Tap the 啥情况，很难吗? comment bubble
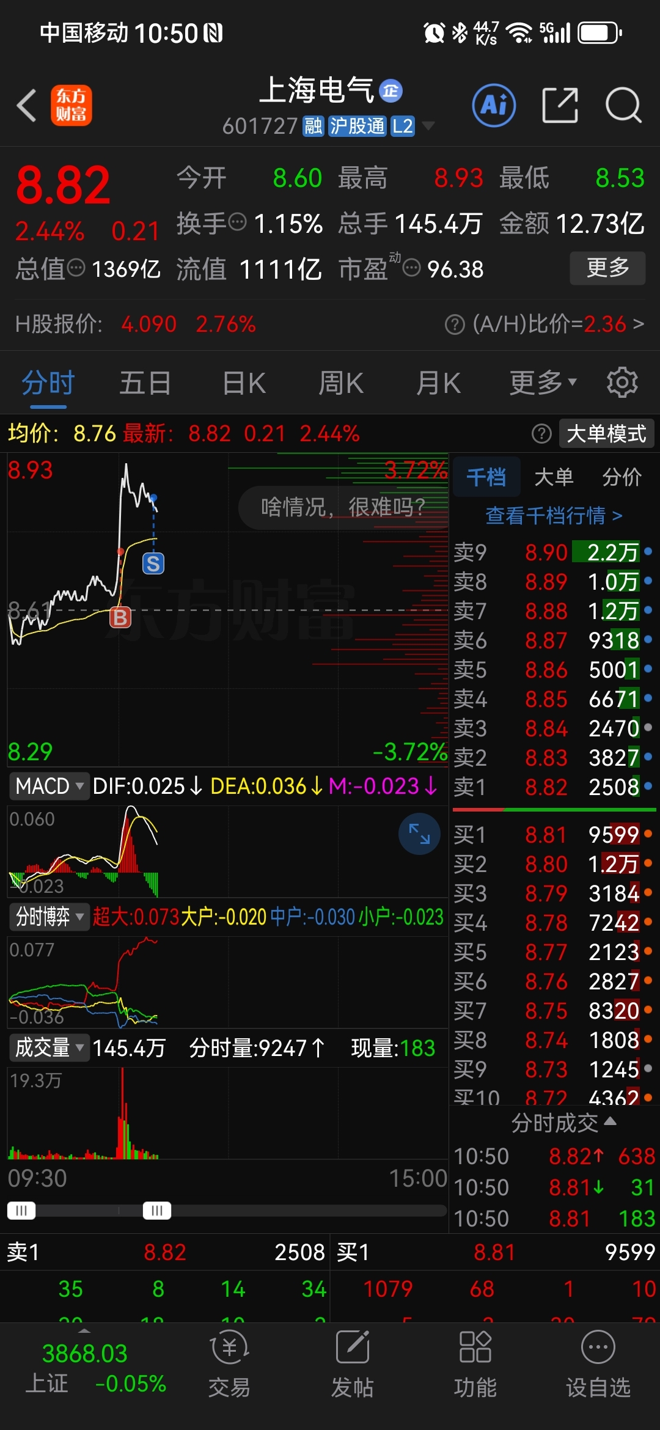The image size is (660, 1430). (x=343, y=507)
